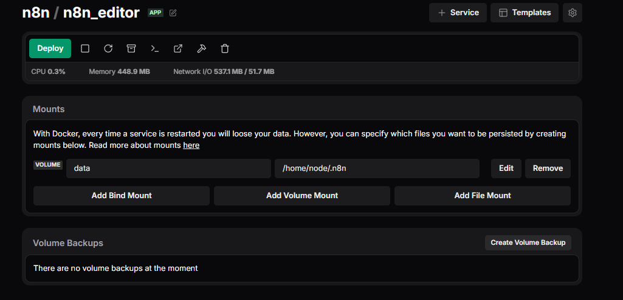Click the VOLUME badge label
Screen dimensions: 623x300
pos(47,164)
